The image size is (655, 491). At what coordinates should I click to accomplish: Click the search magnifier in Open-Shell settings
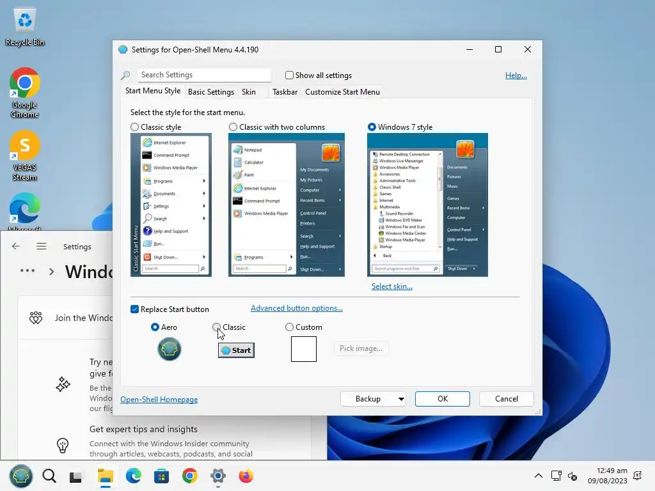(125, 75)
